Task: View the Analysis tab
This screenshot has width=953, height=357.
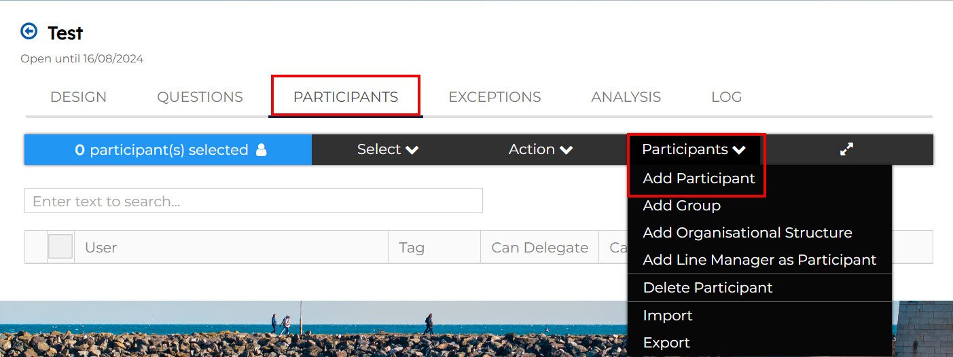Action: (626, 97)
